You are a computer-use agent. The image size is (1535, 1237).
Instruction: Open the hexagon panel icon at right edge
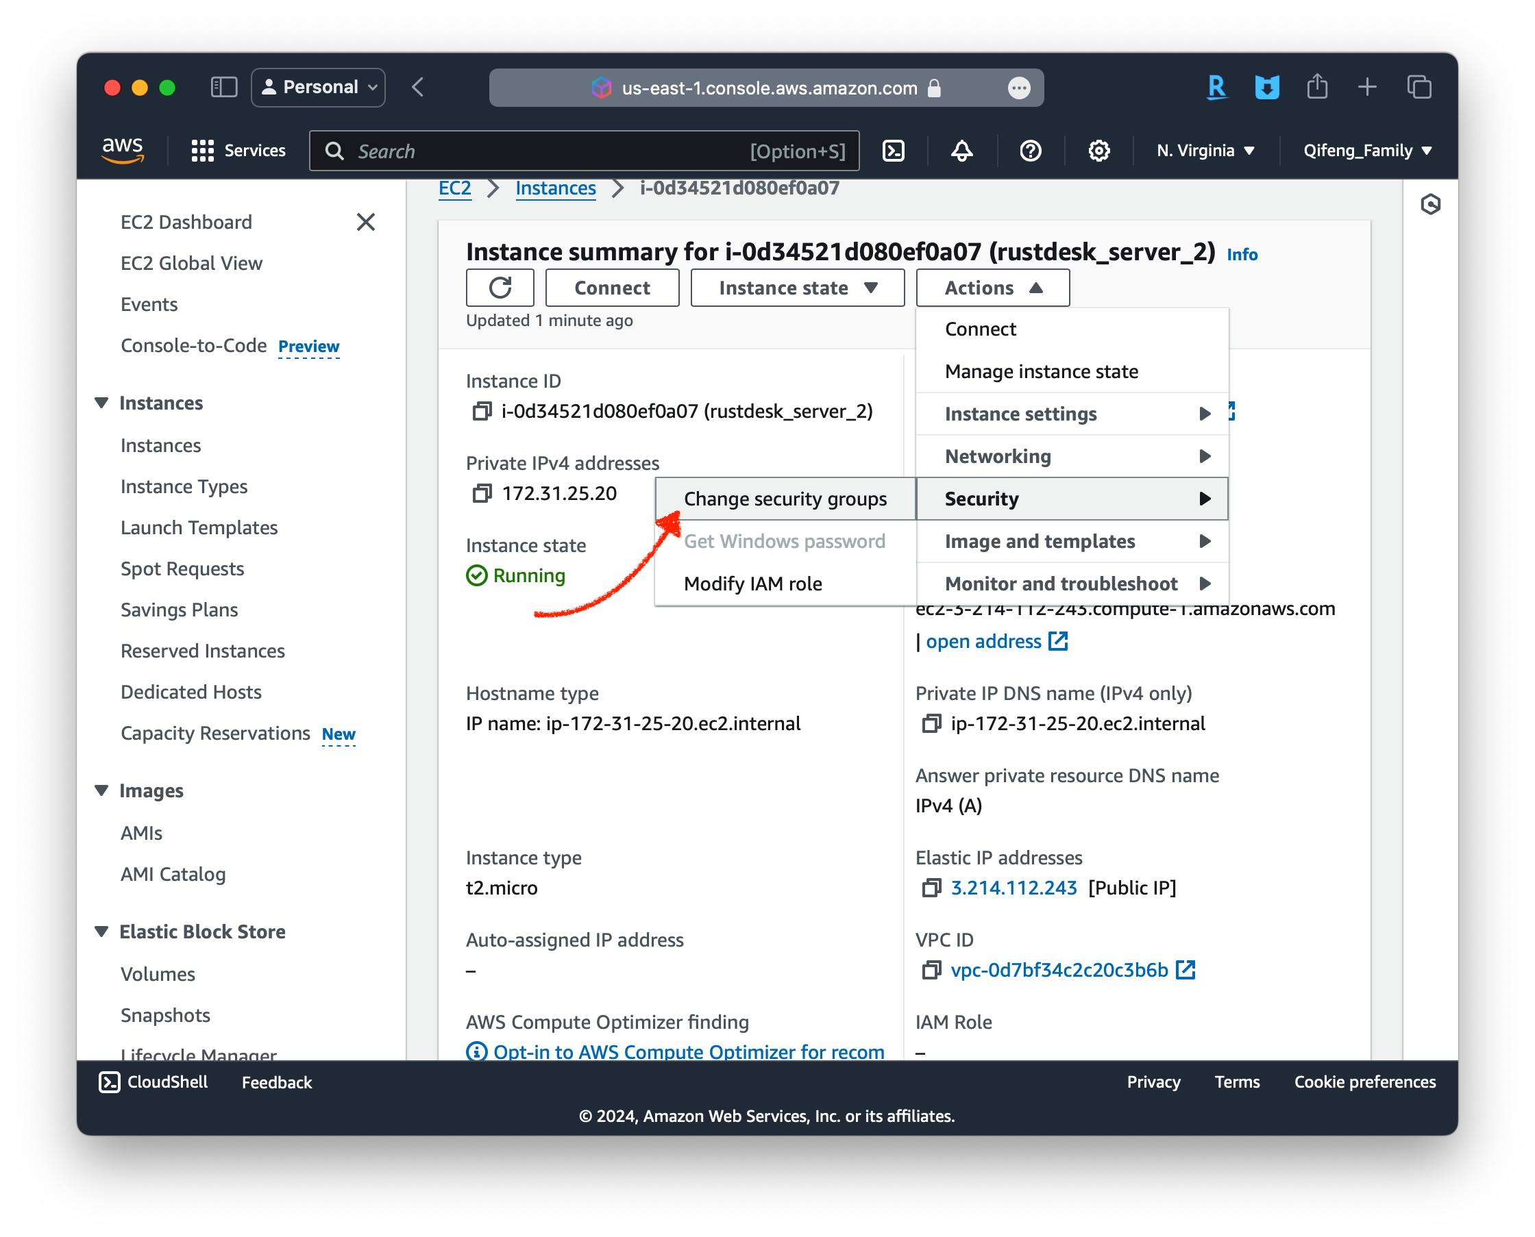tap(1429, 205)
